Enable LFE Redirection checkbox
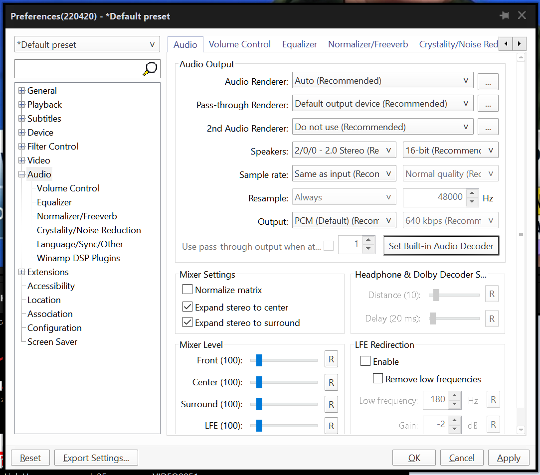Screen dimensions: 540x475 coord(365,361)
